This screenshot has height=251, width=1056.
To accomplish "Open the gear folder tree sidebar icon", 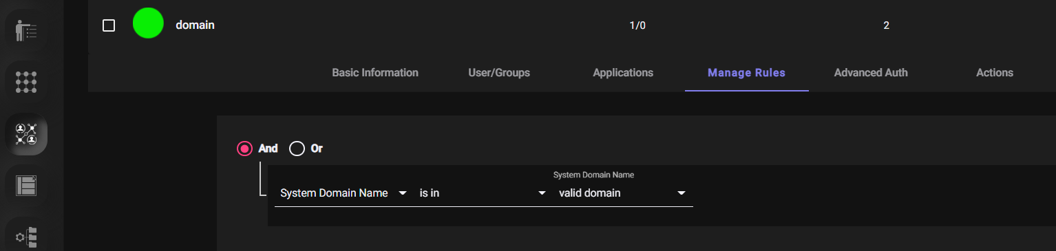I will (26, 237).
